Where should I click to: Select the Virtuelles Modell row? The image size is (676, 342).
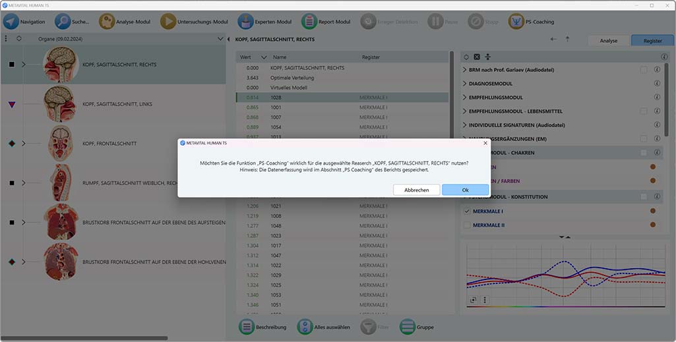point(342,88)
